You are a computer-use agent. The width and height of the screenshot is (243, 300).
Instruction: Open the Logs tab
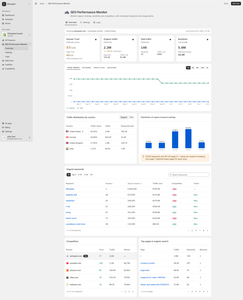point(97,22)
